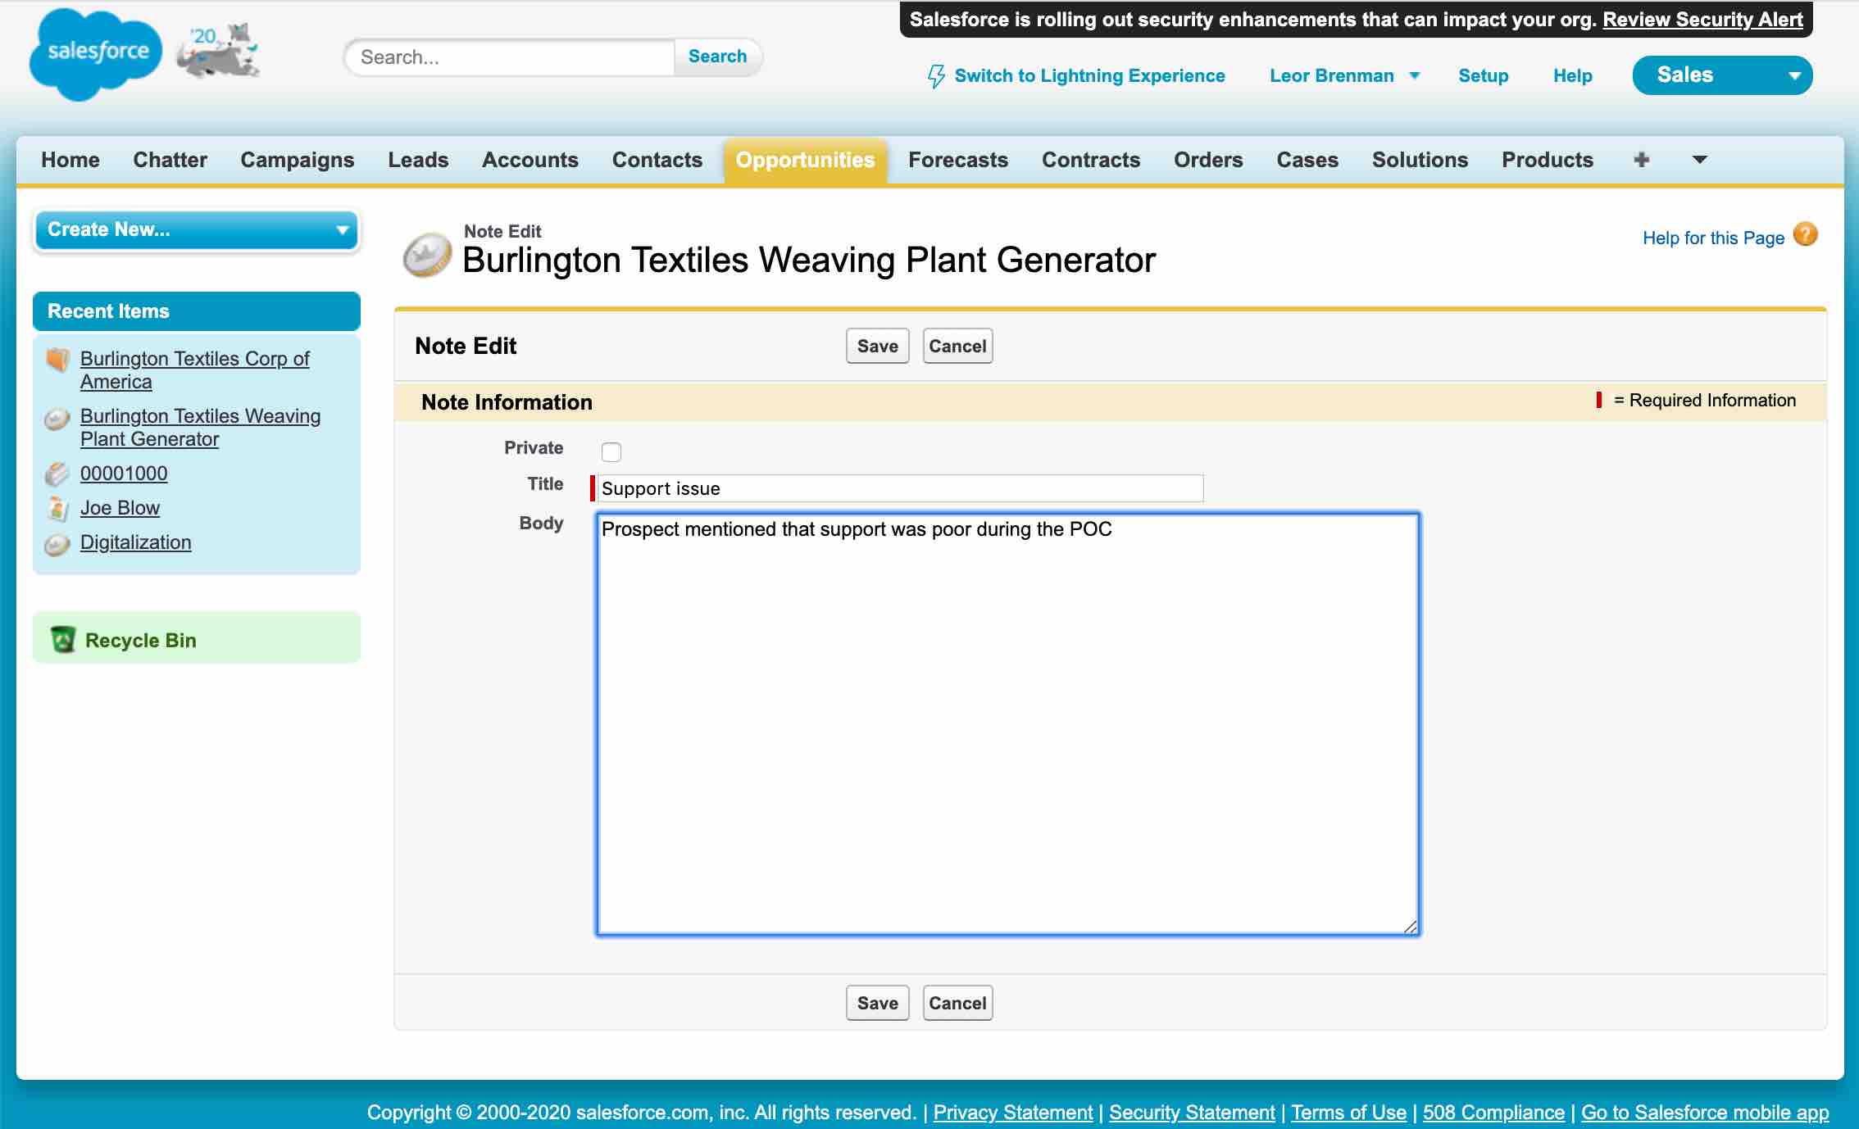The width and height of the screenshot is (1859, 1129).
Task: Select the Solutions tab
Action: [1420, 160]
